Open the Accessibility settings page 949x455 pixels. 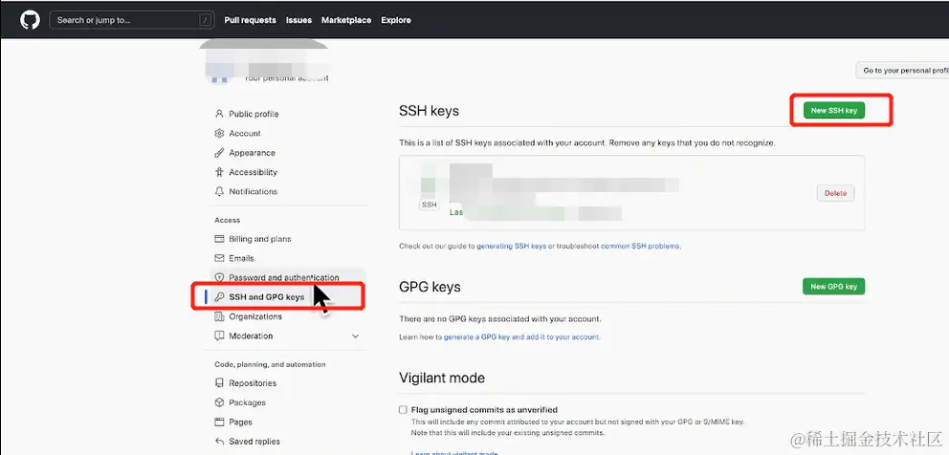253,172
